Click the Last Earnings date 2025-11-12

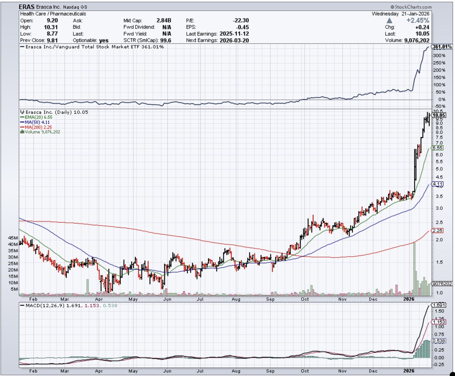pyautogui.click(x=234, y=33)
